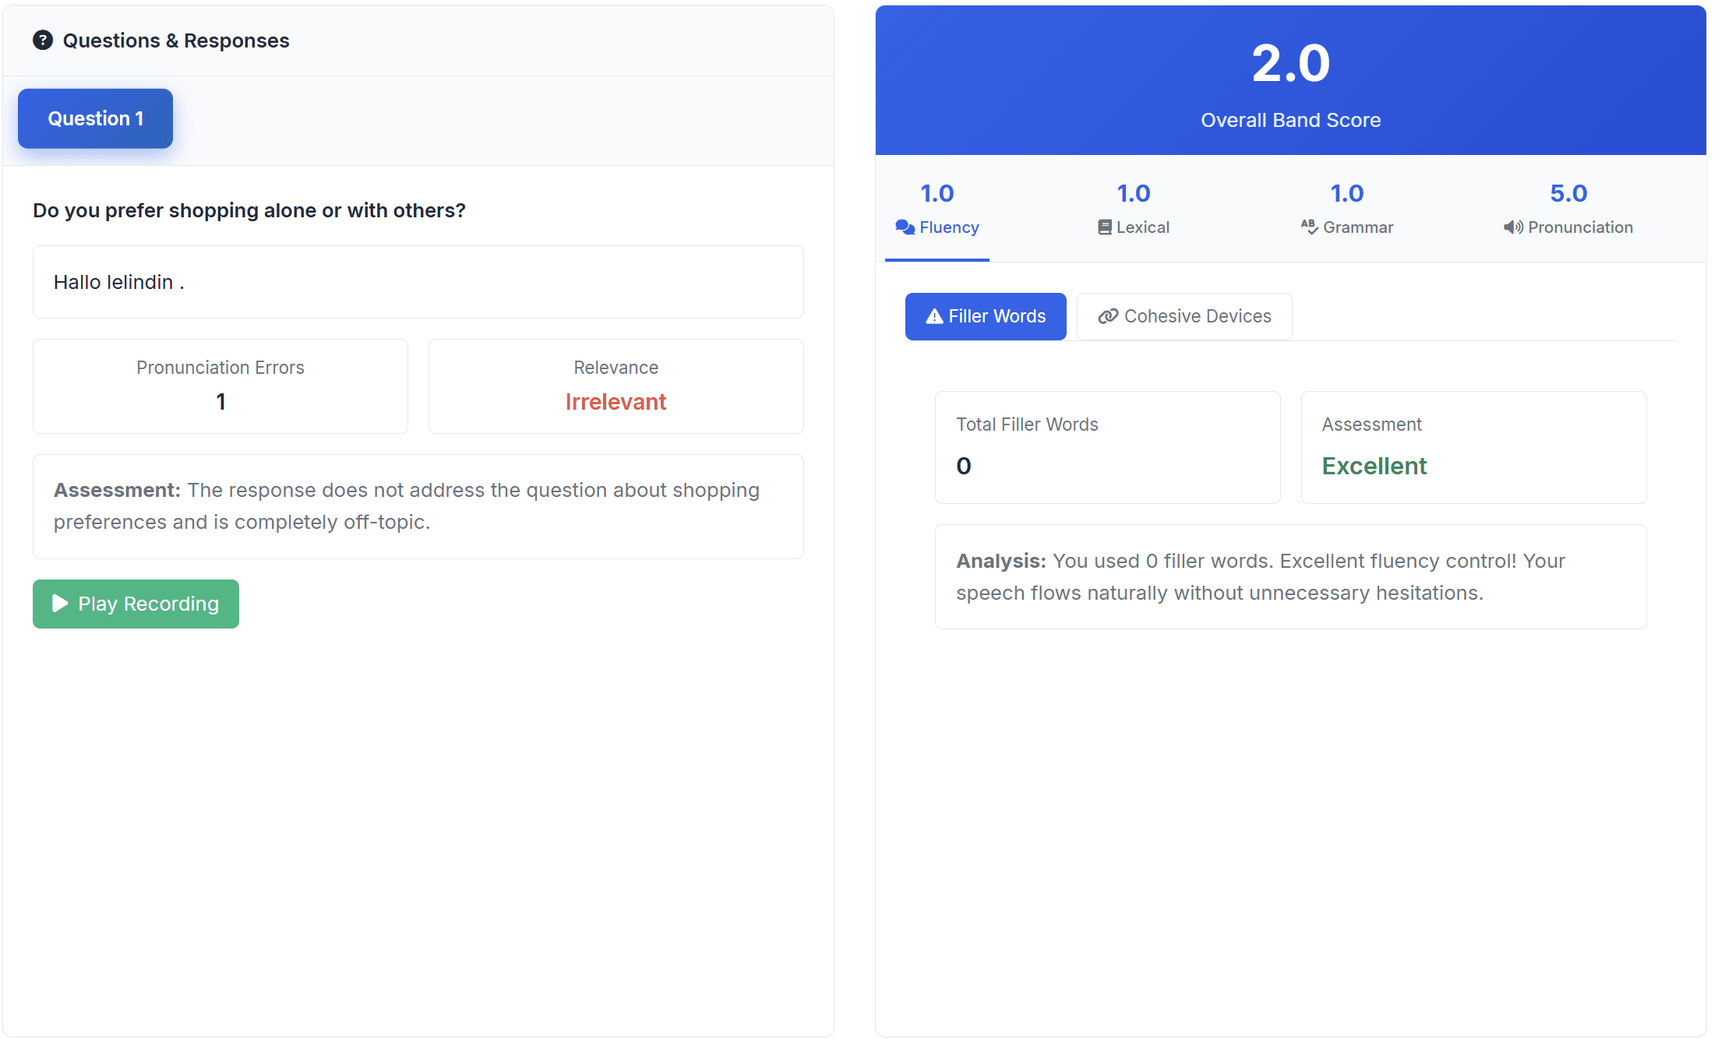Viewport: 1725px width, 1039px height.
Task: Click the 'Questions & Responses' heading
Action: pos(176,41)
